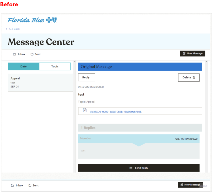Click the Member reply header
Viewport: 212px width, 192px height.
pyautogui.click(x=139, y=139)
